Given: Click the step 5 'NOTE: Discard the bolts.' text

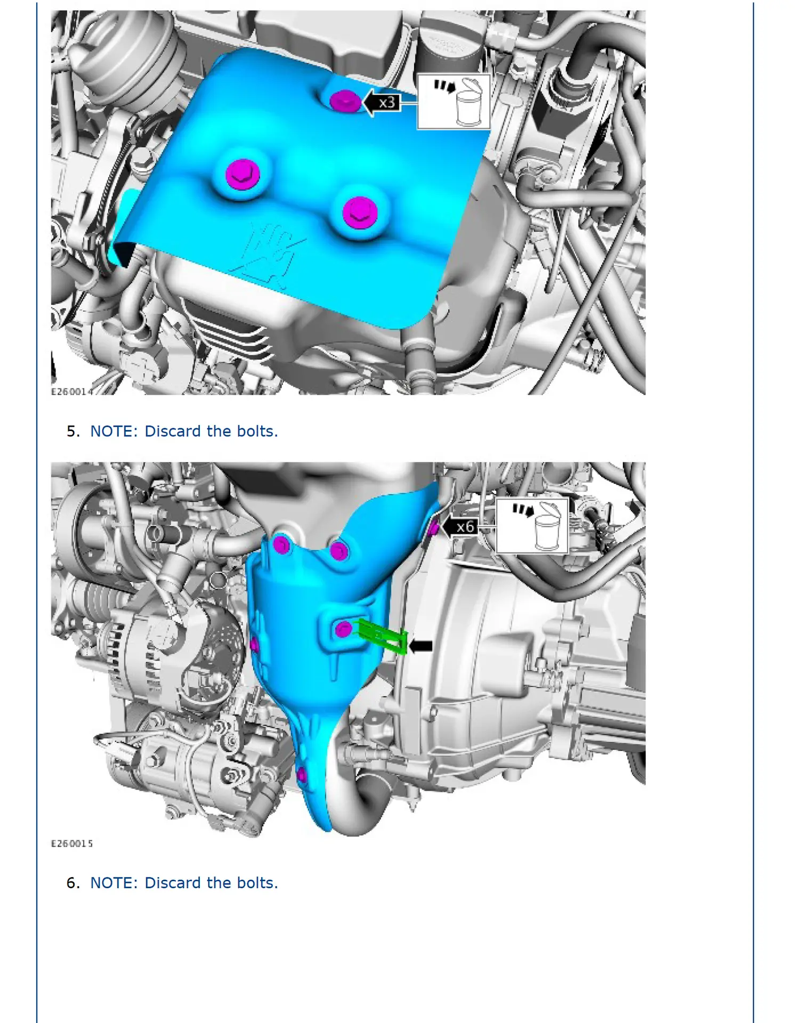Looking at the screenshot, I should [x=184, y=431].
